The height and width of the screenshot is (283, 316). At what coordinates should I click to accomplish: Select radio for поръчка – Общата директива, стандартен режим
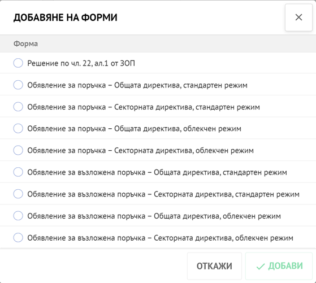click(x=18, y=85)
